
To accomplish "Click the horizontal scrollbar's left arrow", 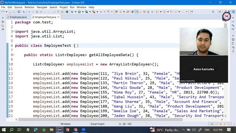I will (x=16, y=119).
